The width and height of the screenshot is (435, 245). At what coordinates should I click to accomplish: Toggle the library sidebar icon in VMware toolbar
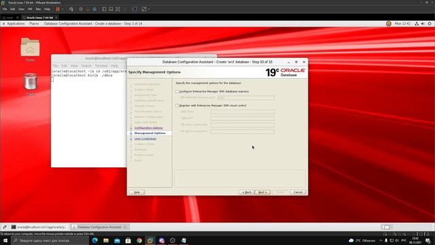(x=104, y=9)
